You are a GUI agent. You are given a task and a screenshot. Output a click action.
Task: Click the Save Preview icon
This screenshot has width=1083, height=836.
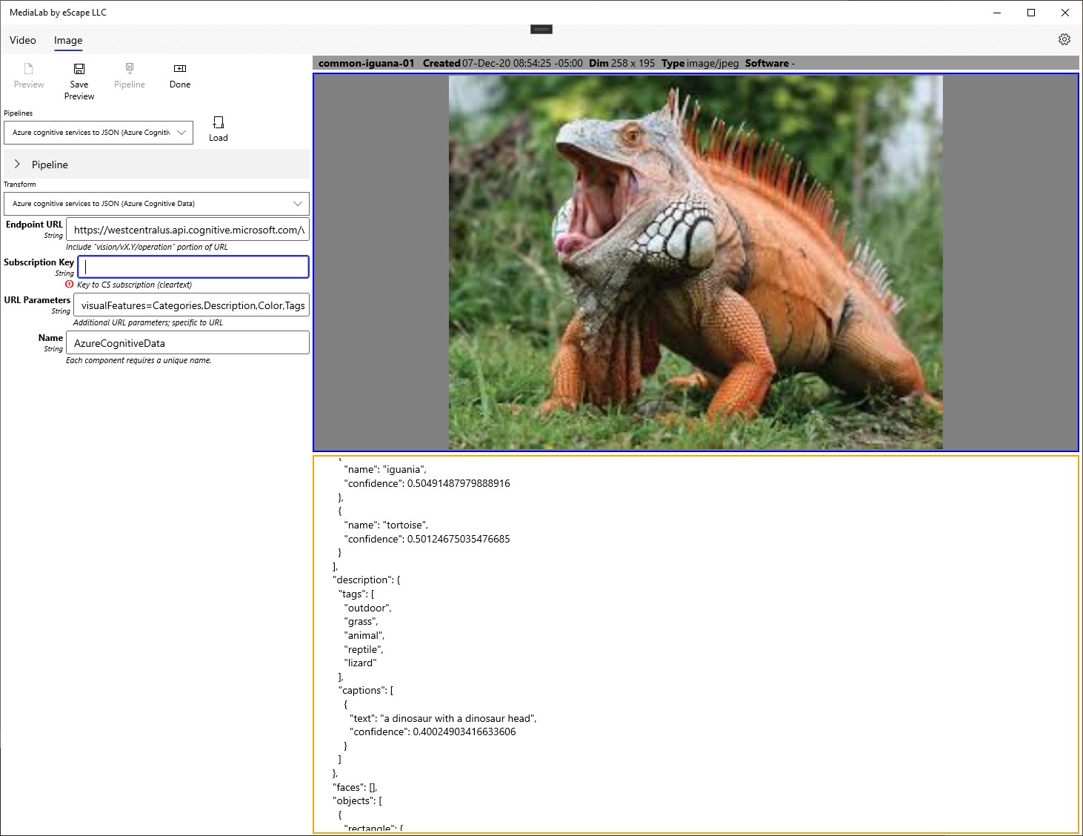click(x=79, y=69)
